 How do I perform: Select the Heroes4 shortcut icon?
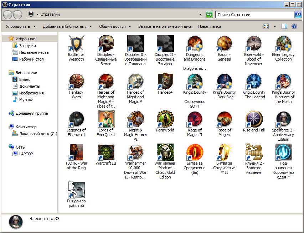point(165,81)
